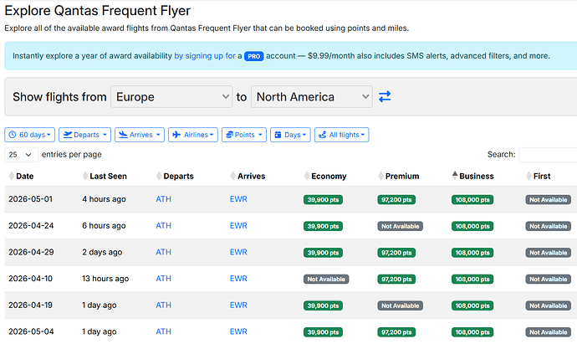
Task: Sort the table by Economy column
Action: [x=329, y=177]
